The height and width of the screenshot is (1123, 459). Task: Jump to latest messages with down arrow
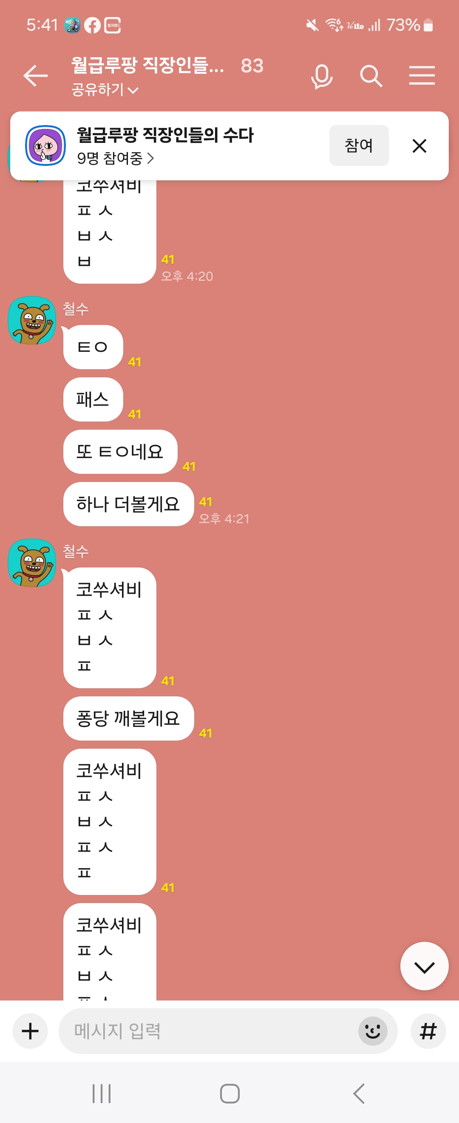424,966
